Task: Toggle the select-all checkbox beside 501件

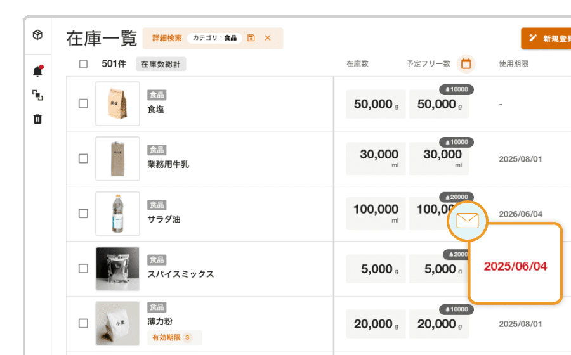Action: pos(83,63)
